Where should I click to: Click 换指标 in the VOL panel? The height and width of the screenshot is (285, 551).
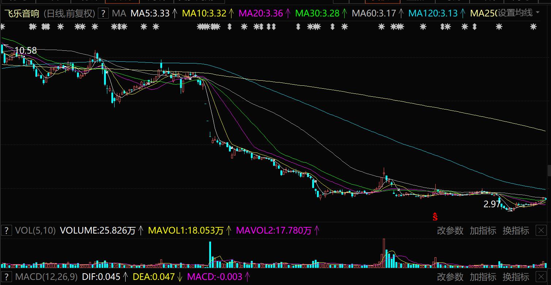pyautogui.click(x=516, y=231)
